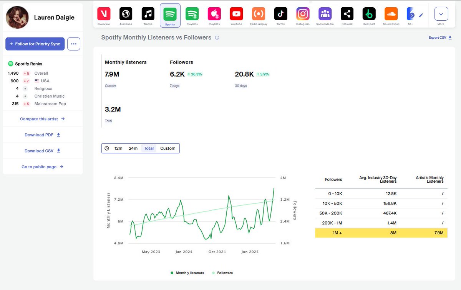Click Avg. Industry 30-Day Listeners column header

point(378,179)
